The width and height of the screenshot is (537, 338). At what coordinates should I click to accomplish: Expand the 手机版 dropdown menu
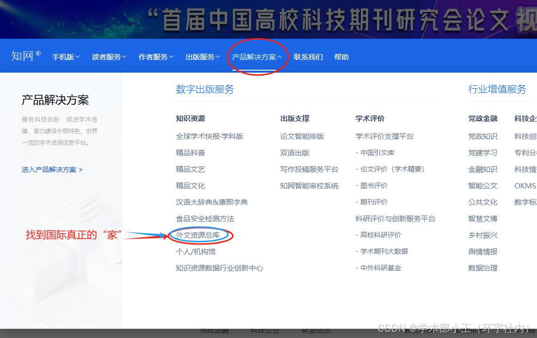tap(66, 57)
